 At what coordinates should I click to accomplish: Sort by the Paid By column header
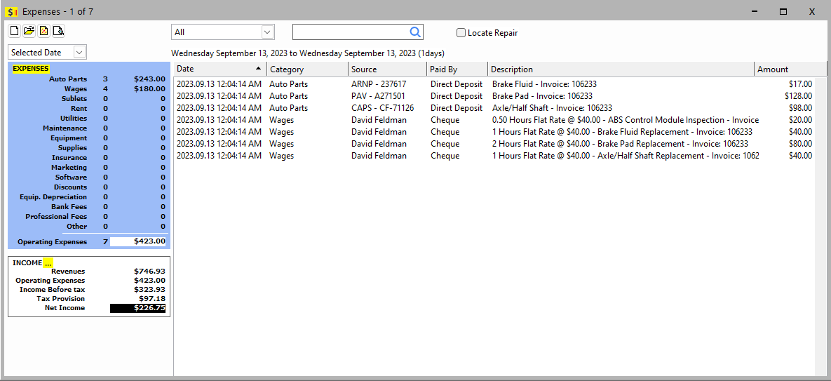click(x=457, y=69)
